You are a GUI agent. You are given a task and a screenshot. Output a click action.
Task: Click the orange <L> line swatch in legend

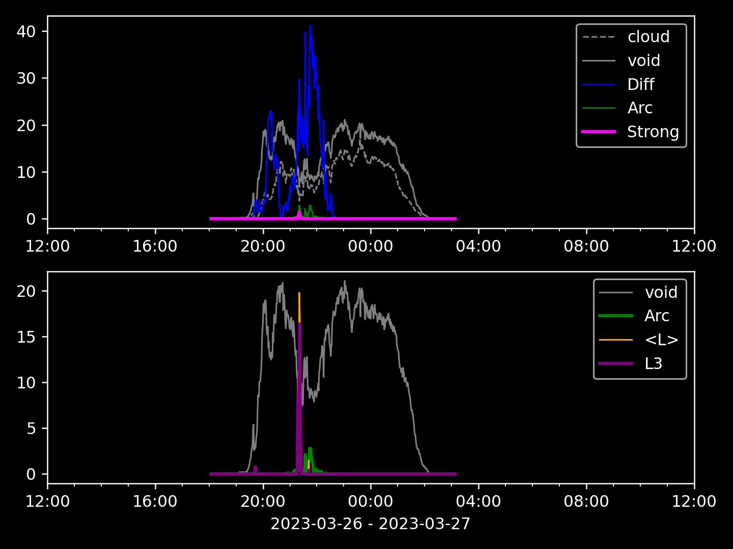616,340
